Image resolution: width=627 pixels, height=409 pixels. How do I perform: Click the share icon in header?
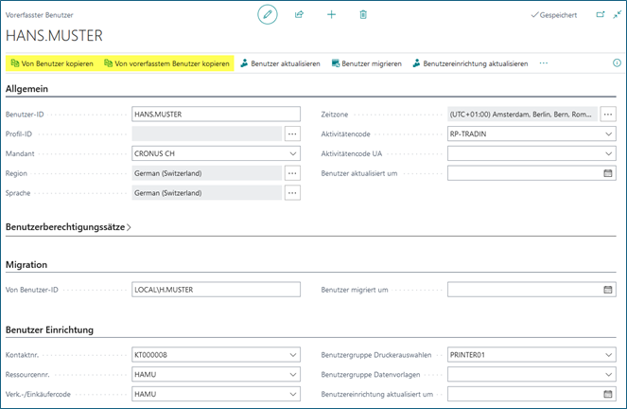click(x=300, y=15)
